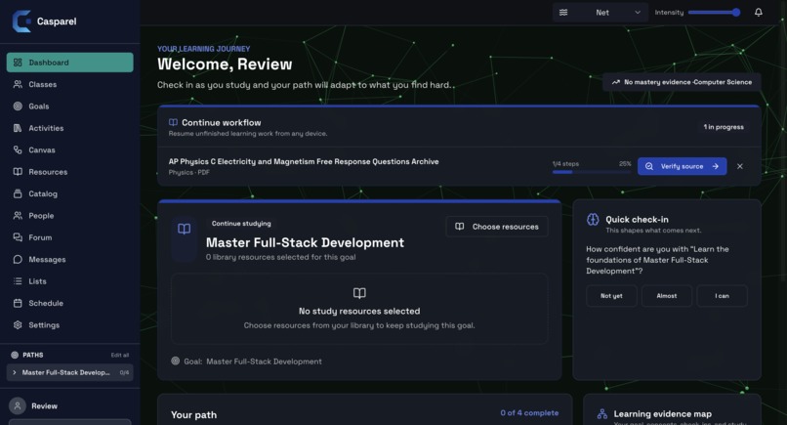Click the Review user avatar icon

[x=17, y=405]
